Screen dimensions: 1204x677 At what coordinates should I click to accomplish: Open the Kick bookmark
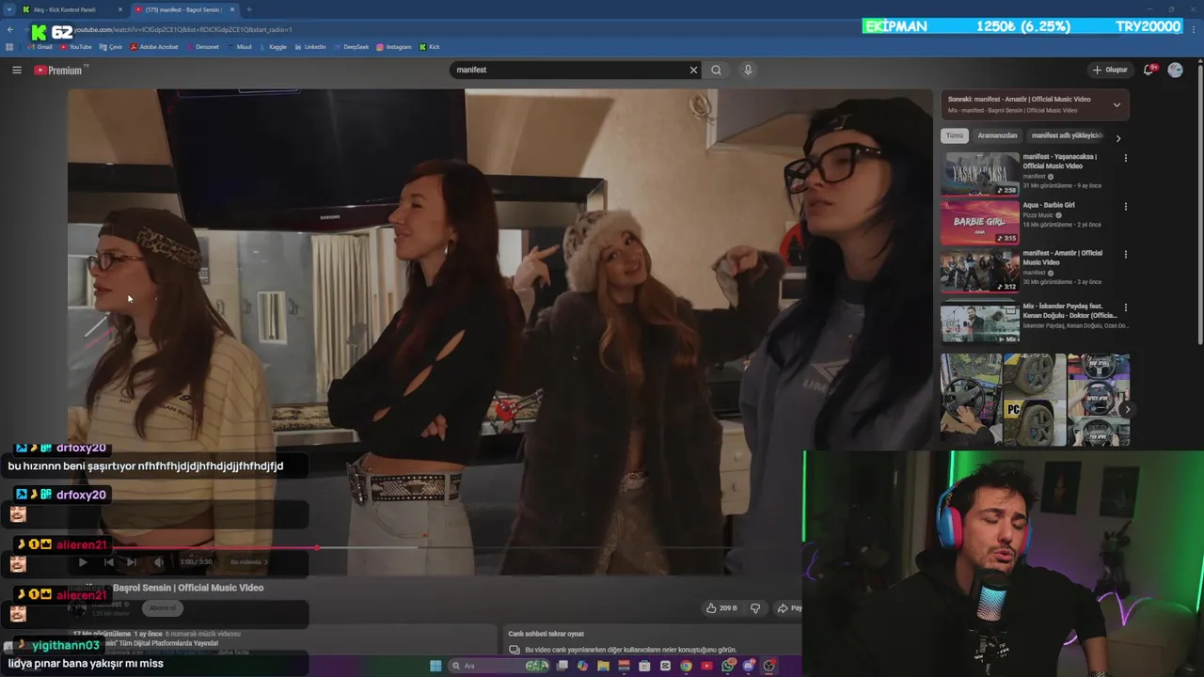coord(430,47)
